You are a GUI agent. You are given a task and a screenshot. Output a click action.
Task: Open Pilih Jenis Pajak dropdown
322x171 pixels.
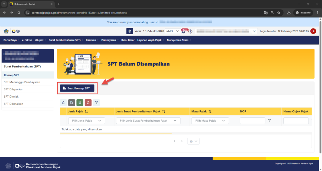pyautogui.click(x=86, y=121)
